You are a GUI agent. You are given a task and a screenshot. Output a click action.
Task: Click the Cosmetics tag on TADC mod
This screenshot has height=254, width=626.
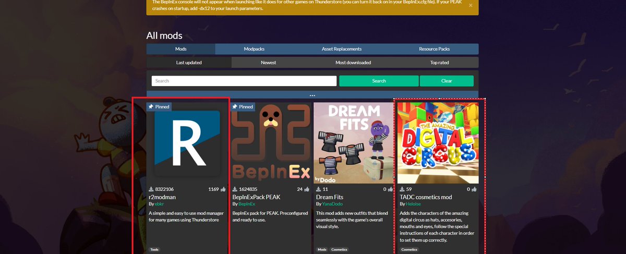point(409,250)
